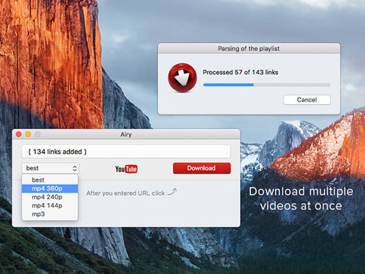Cancel the playlist parsing
365x274 pixels.
click(x=307, y=100)
